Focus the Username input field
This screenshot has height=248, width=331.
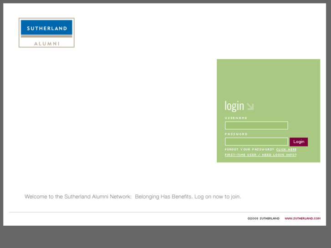point(256,126)
